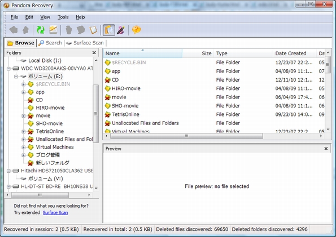Toggle the highlighted clipboard toolbar button
This screenshot has height=237, width=336.
109,30
